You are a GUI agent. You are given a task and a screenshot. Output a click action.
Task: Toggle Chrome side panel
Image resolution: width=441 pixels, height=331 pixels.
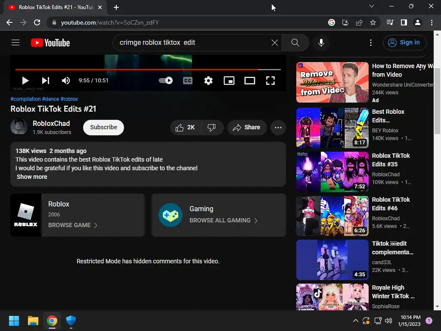(404, 22)
